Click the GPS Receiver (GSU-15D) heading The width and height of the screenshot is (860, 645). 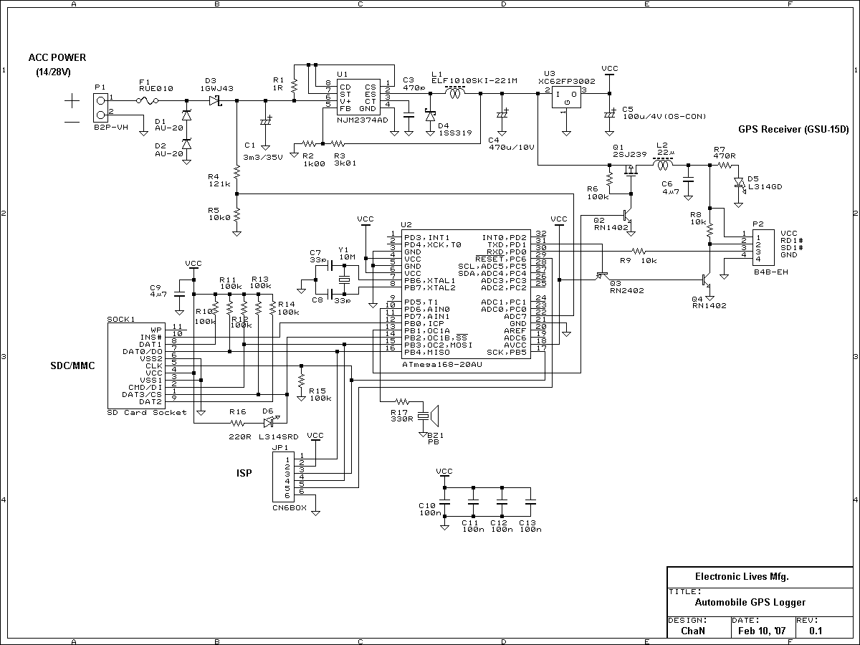793,130
